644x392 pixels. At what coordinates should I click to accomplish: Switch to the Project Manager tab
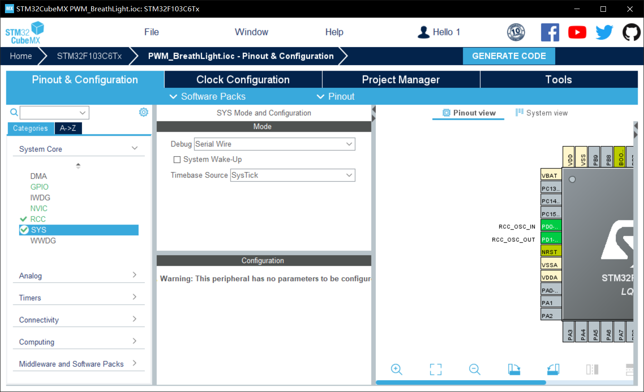[x=401, y=80]
